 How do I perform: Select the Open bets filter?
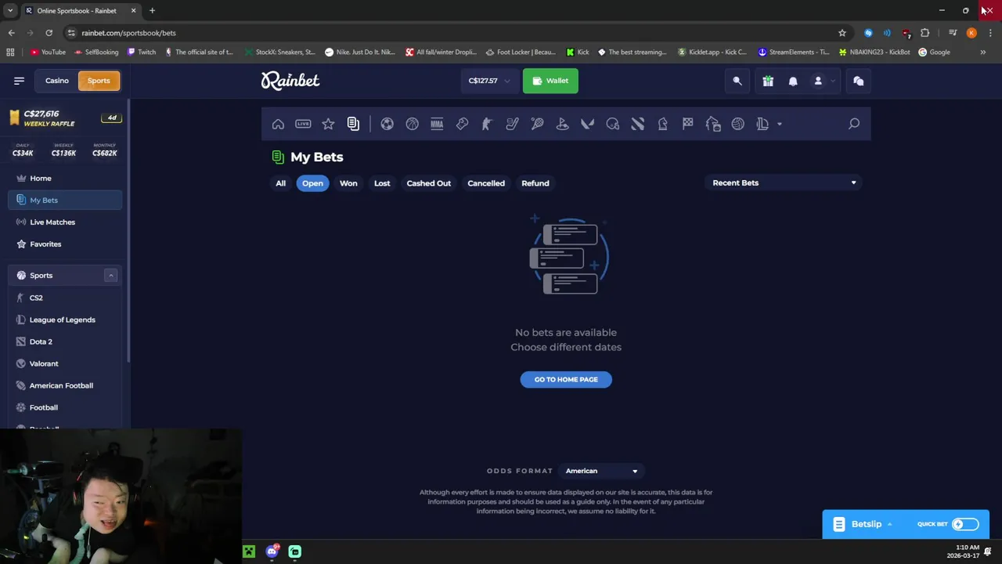312,183
